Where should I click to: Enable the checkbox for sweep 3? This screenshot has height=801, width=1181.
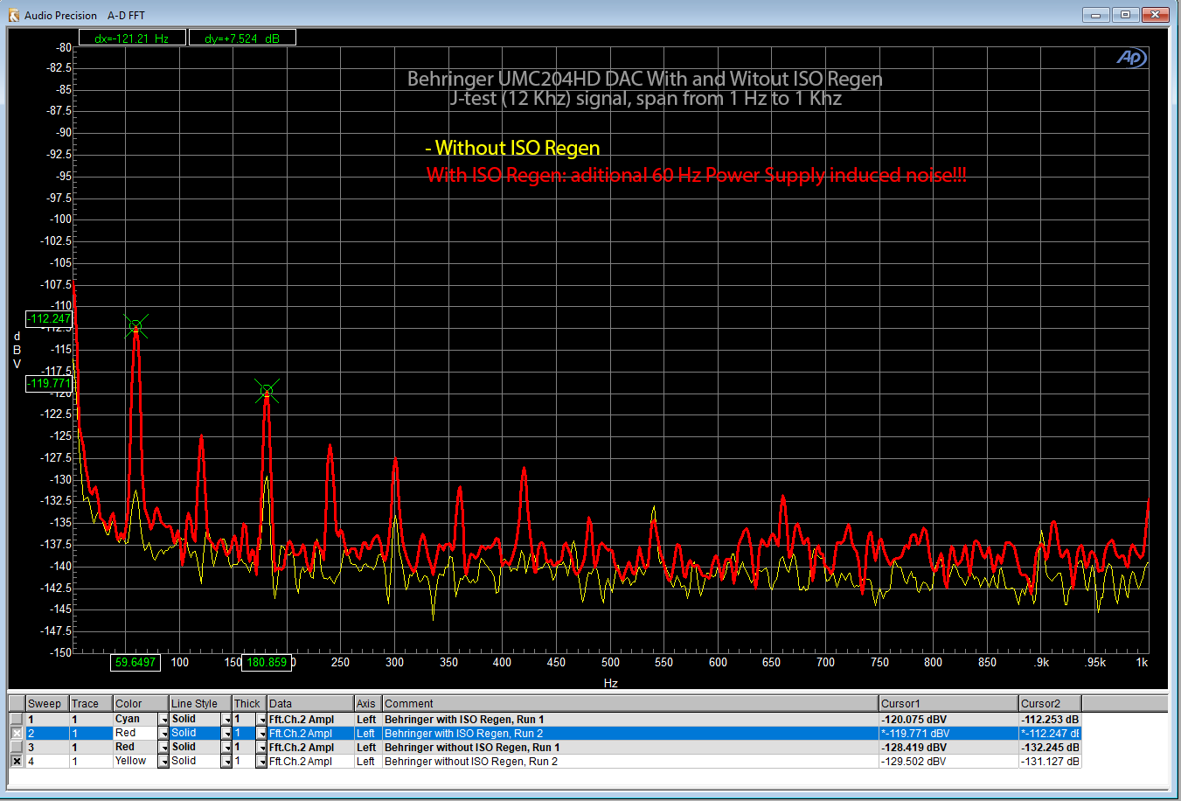[x=17, y=747]
